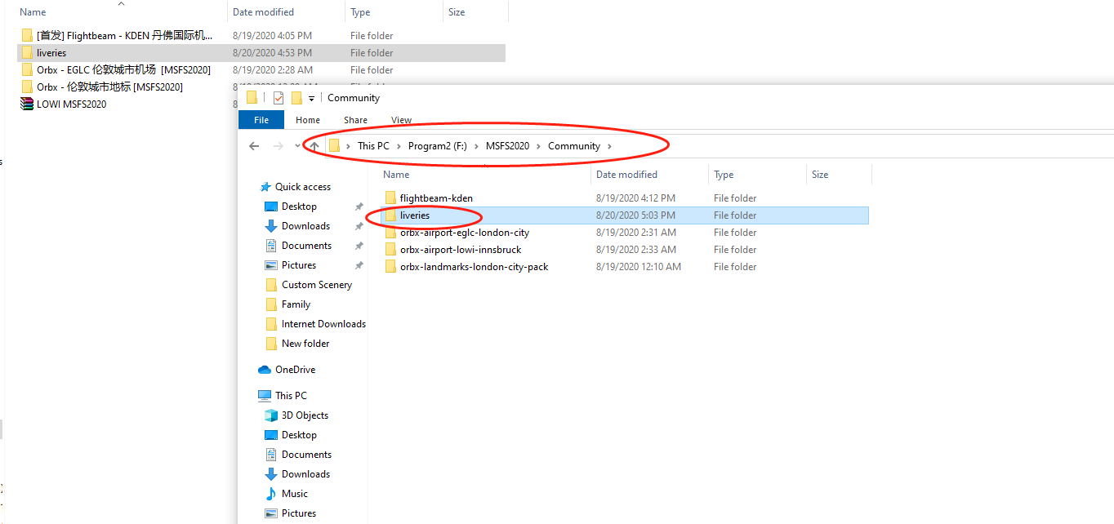
Task: Click the Back navigation arrow
Action: pos(254,146)
